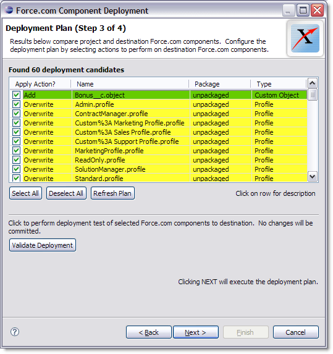This screenshot has width=333, height=354.
Task: Click Custom%3A Sales Profile.profile name
Action: click(x=131, y=132)
